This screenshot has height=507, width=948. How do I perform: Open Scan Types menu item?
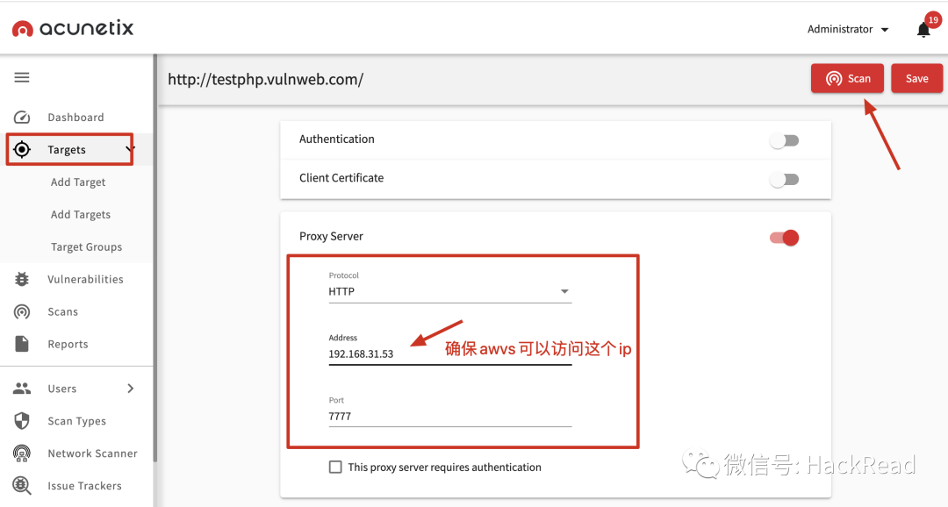(x=76, y=420)
